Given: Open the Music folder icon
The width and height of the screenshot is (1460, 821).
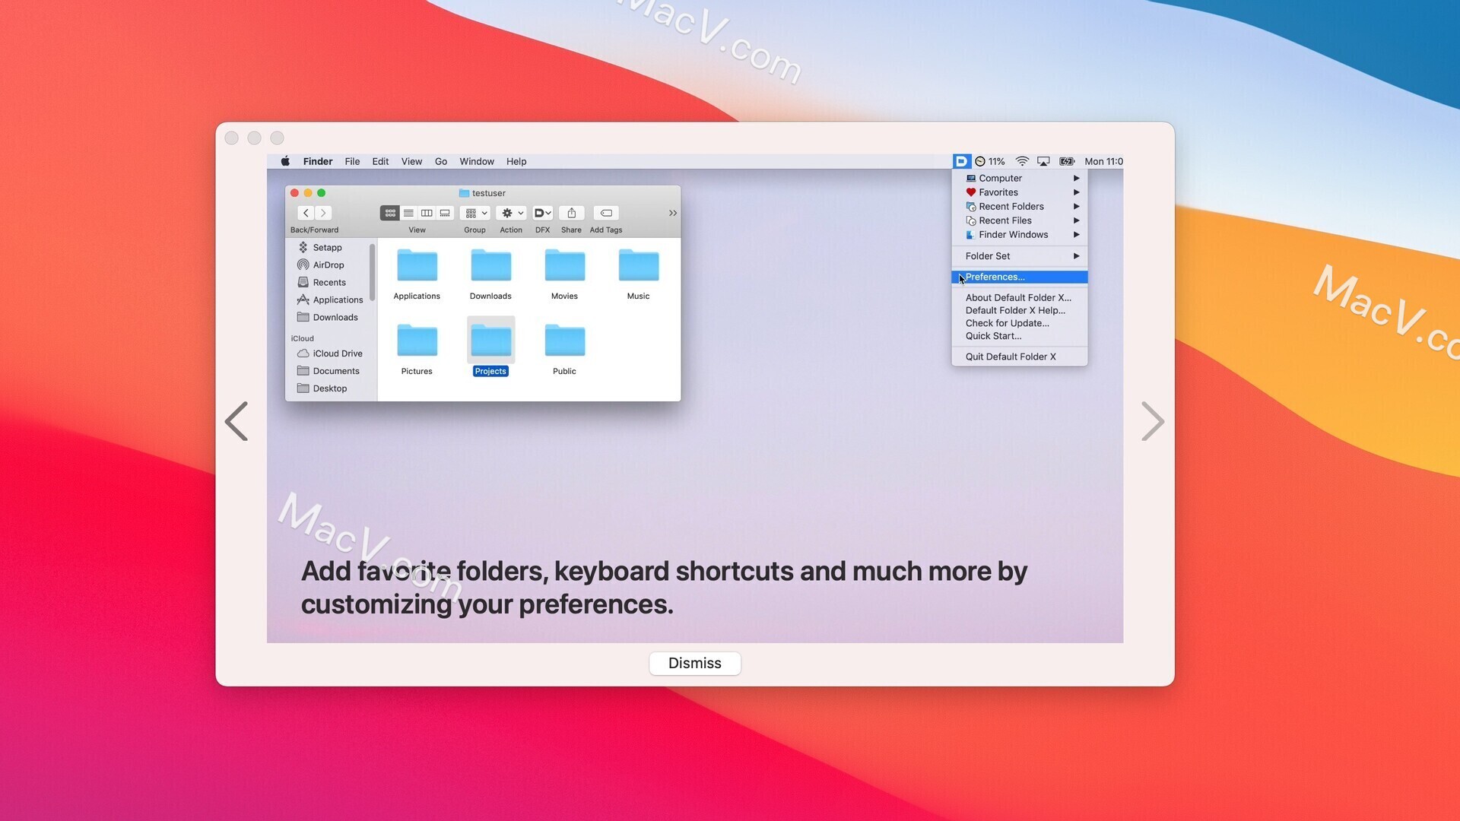Looking at the screenshot, I should (638, 266).
